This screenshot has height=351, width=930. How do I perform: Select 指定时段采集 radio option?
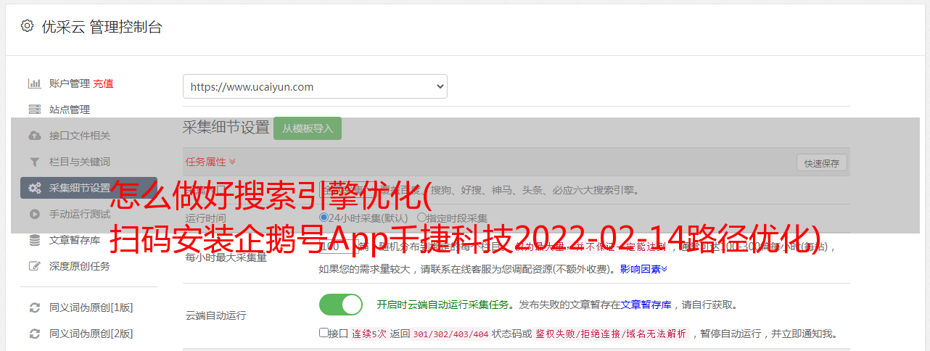click(421, 218)
